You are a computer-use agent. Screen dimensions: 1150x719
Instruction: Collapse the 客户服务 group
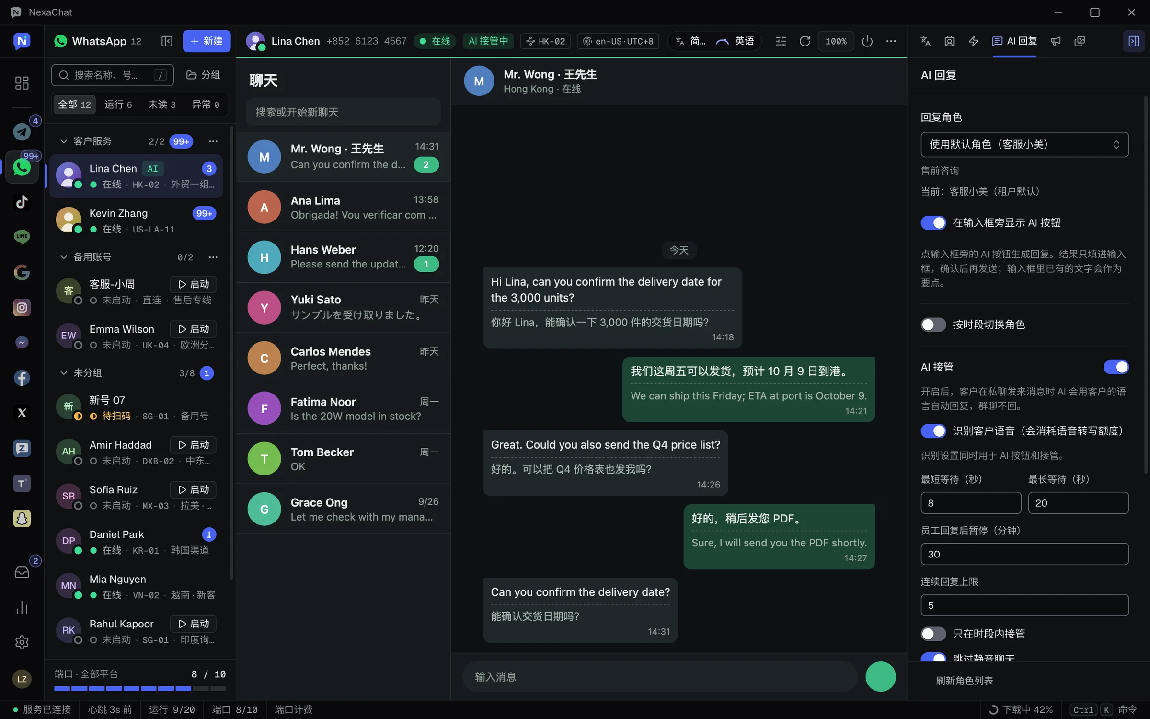click(x=63, y=141)
